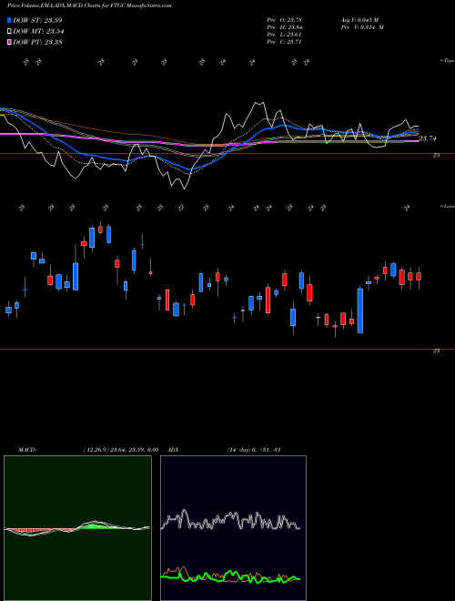Click the white DOW MT legend swatch
This screenshot has height=601, width=455.
coord(9,32)
